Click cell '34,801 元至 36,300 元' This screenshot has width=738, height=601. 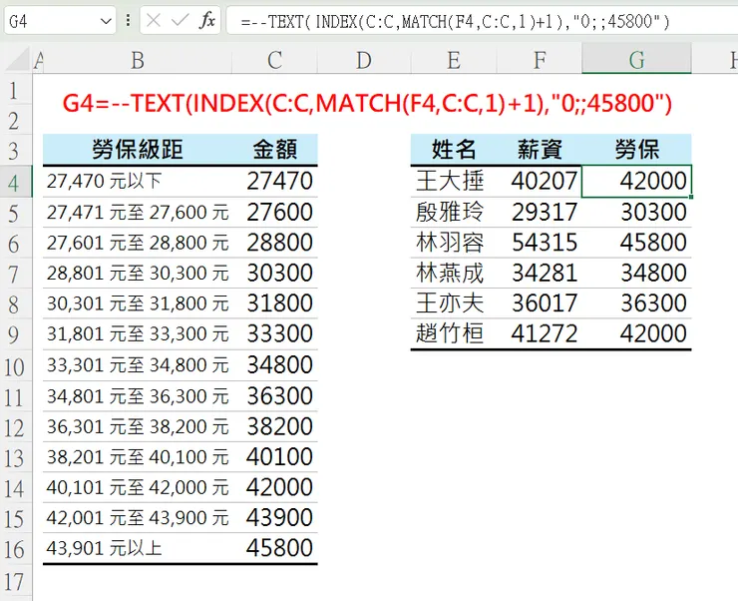coord(138,396)
